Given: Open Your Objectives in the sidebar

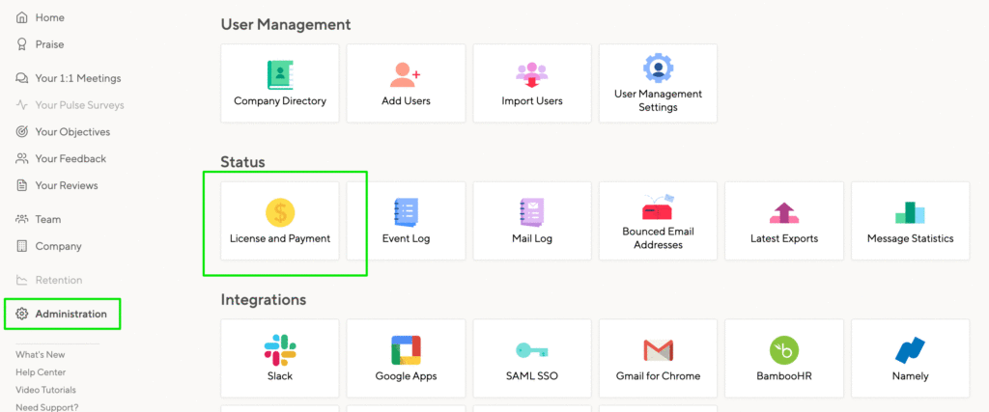Looking at the screenshot, I should [x=72, y=131].
